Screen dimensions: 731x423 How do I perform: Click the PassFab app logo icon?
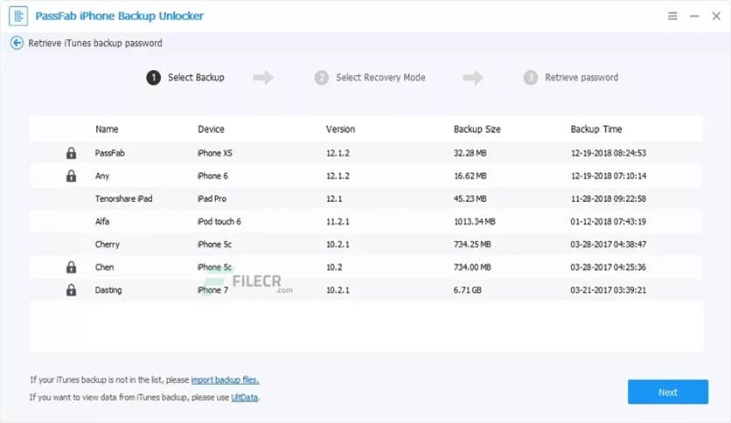(x=18, y=17)
